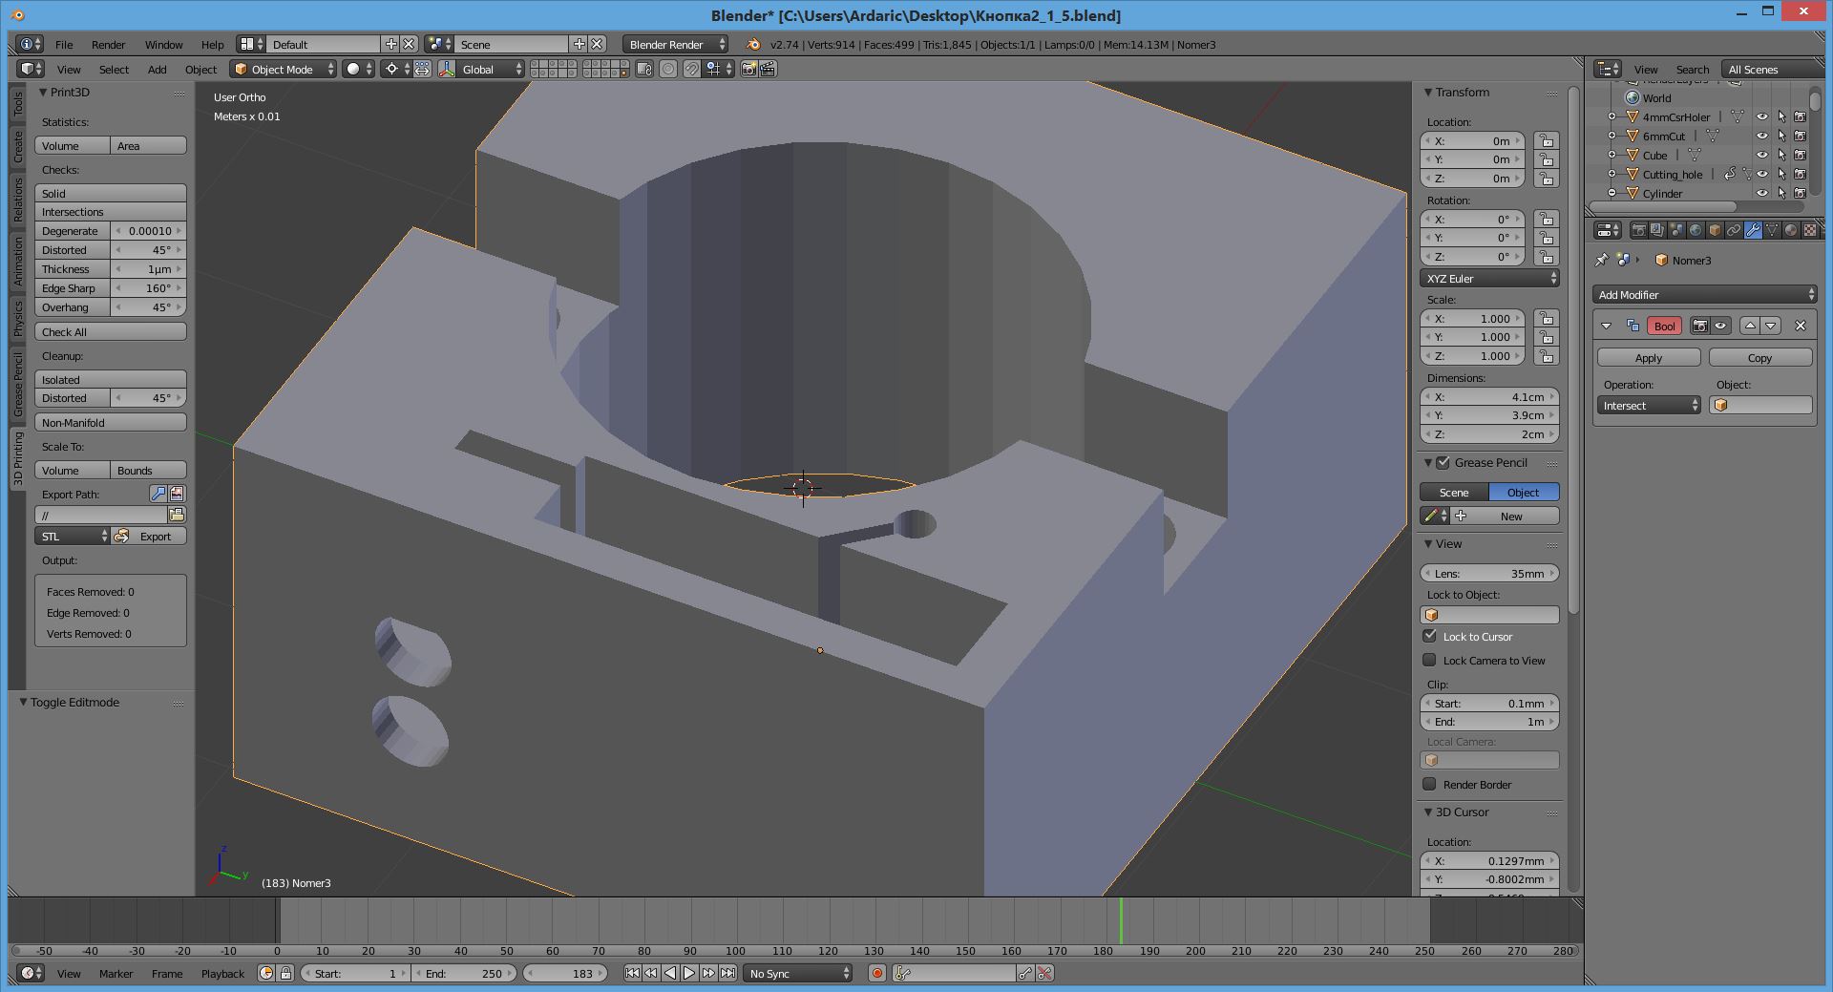Open the Add Modifier dropdown
Screen dimensions: 1833x992
pyautogui.click(x=1704, y=295)
